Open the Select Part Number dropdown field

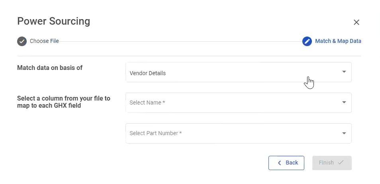coord(231,133)
